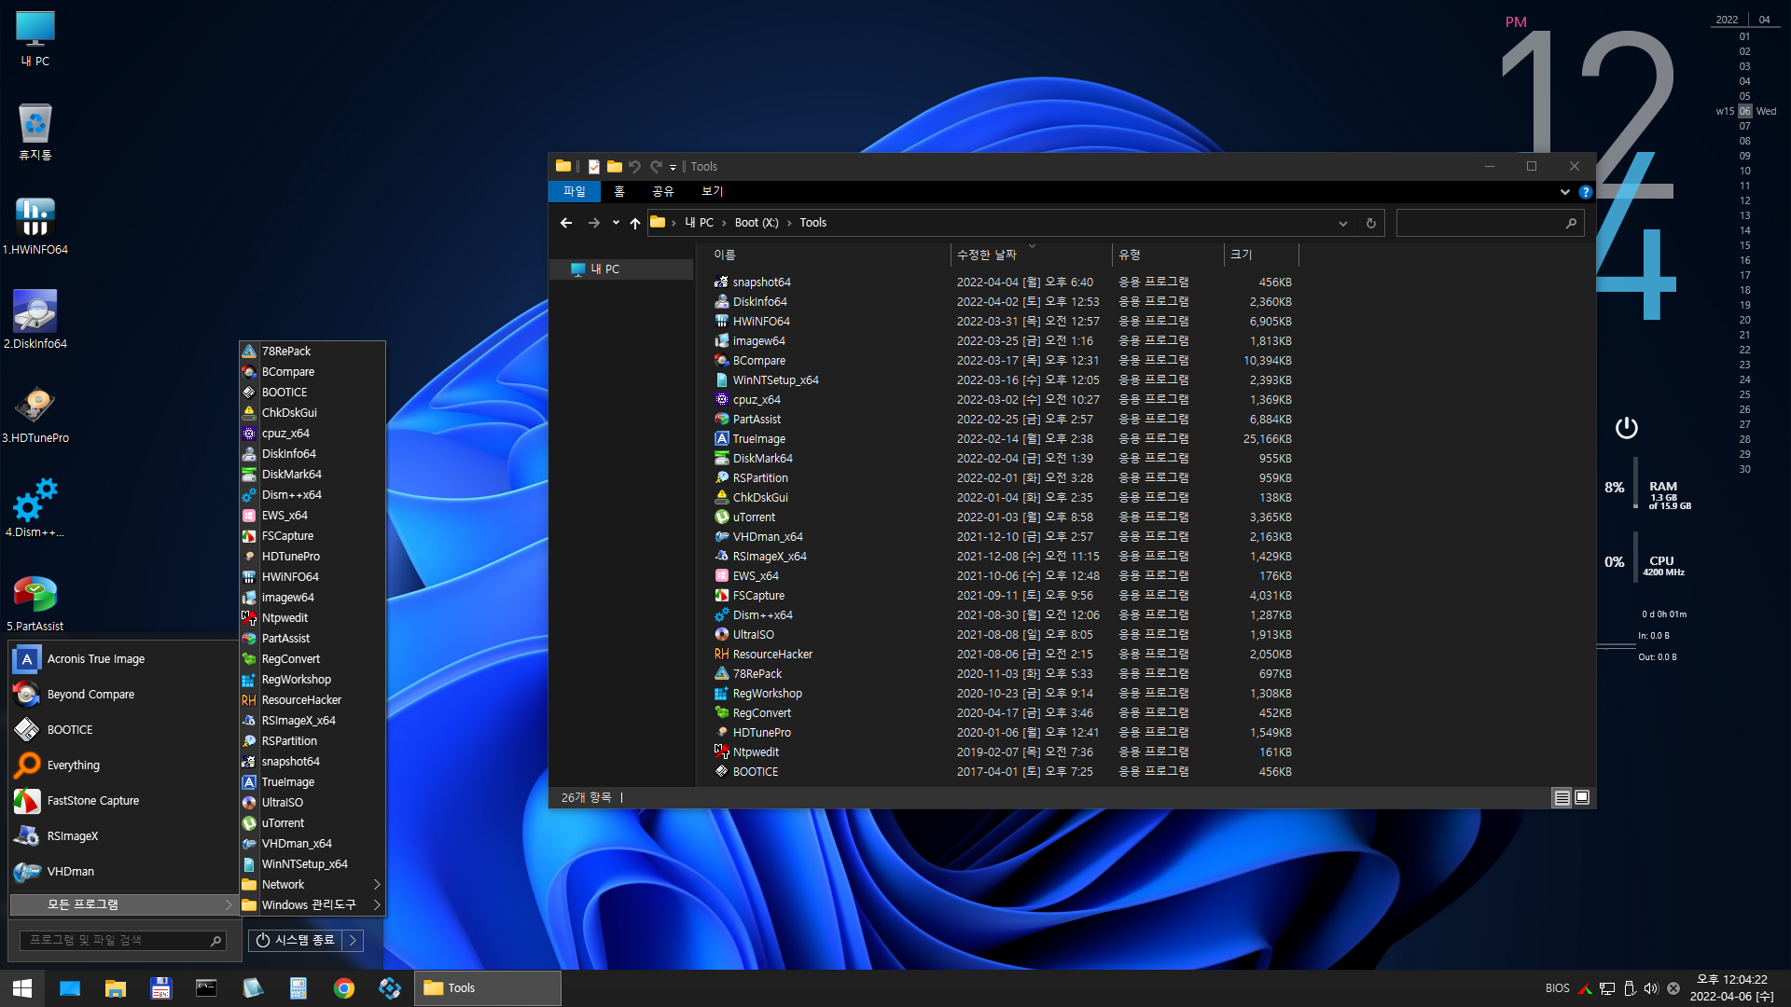Image resolution: width=1791 pixels, height=1007 pixels.
Task: Select 78RePack in the programs menu
Action: tap(312, 352)
